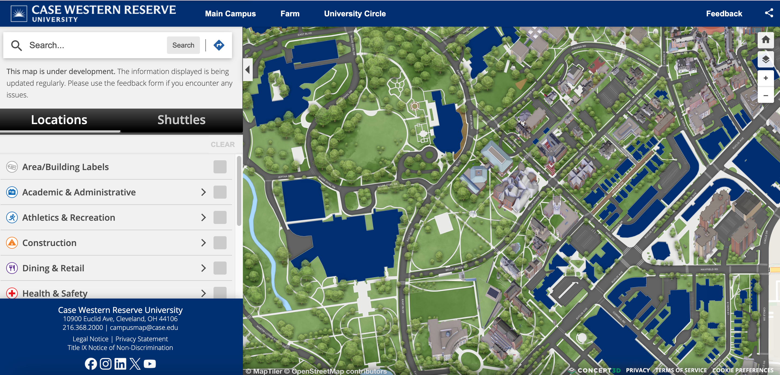Click the locations list scrollbar
The height and width of the screenshot is (375, 780).
coord(239,191)
